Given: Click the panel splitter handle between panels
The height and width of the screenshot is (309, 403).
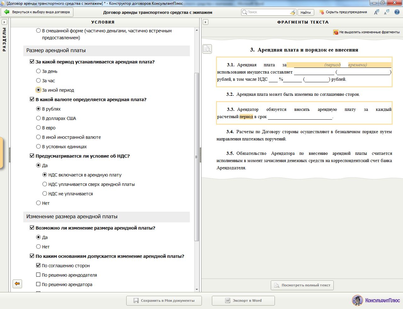Looking at the screenshot, I should coord(200,155).
